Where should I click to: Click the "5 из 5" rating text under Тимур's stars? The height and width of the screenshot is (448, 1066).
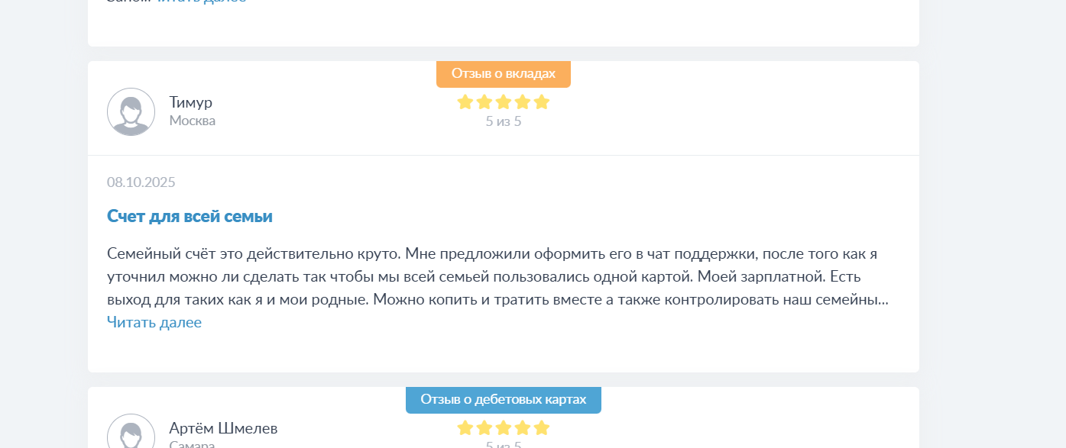504,121
